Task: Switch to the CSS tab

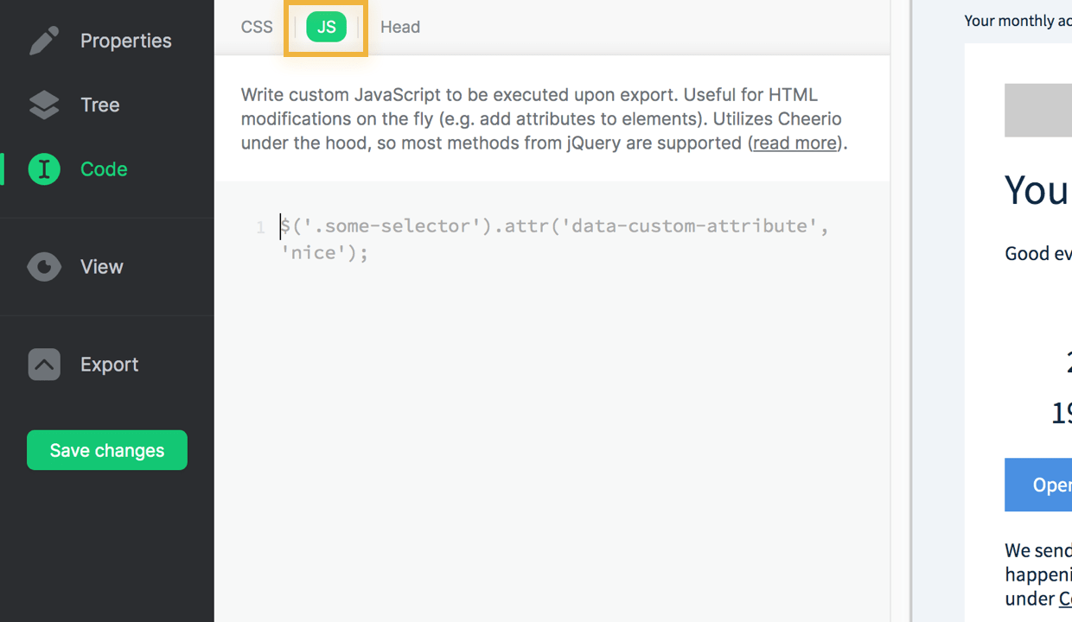Action: (x=256, y=27)
